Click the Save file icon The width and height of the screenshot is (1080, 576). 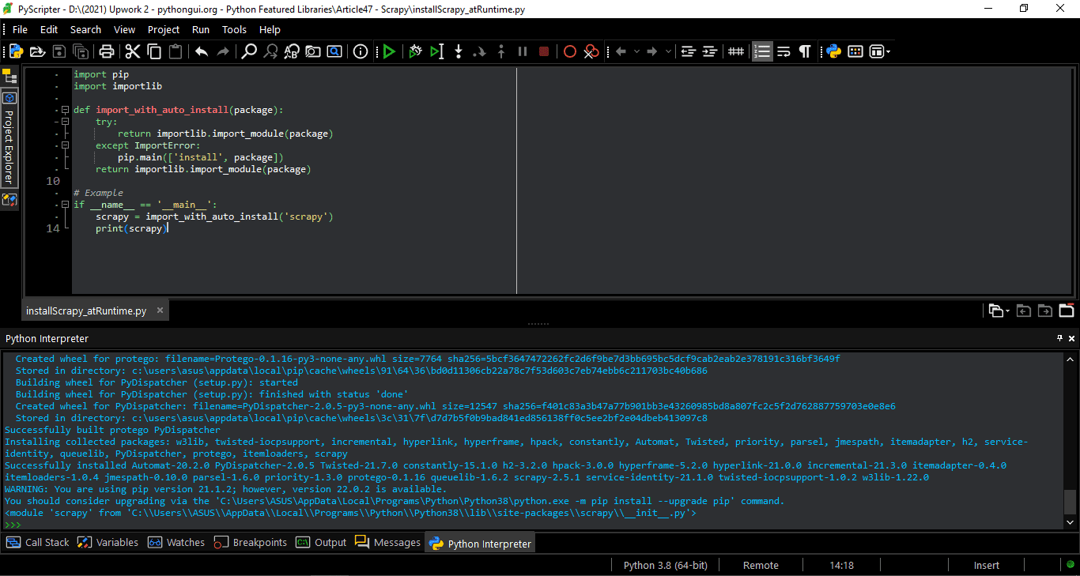(x=59, y=51)
